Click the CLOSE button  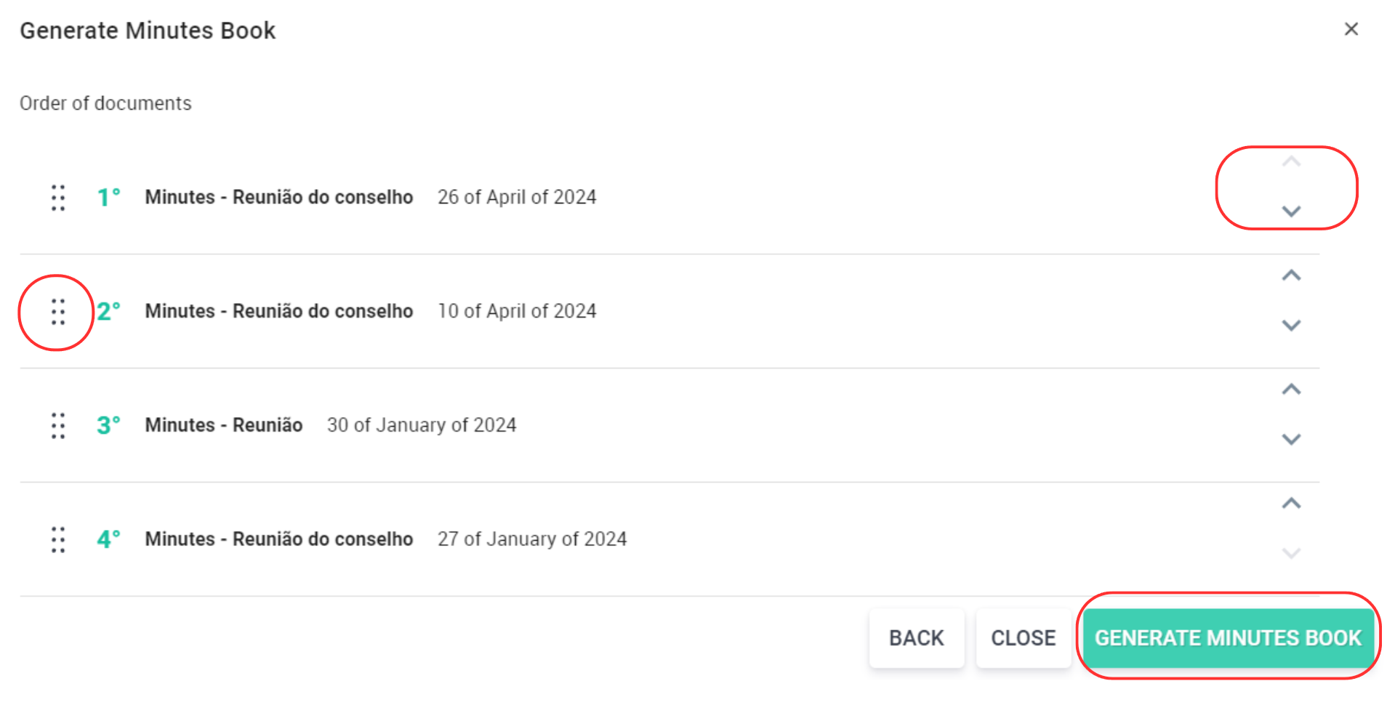point(1023,638)
